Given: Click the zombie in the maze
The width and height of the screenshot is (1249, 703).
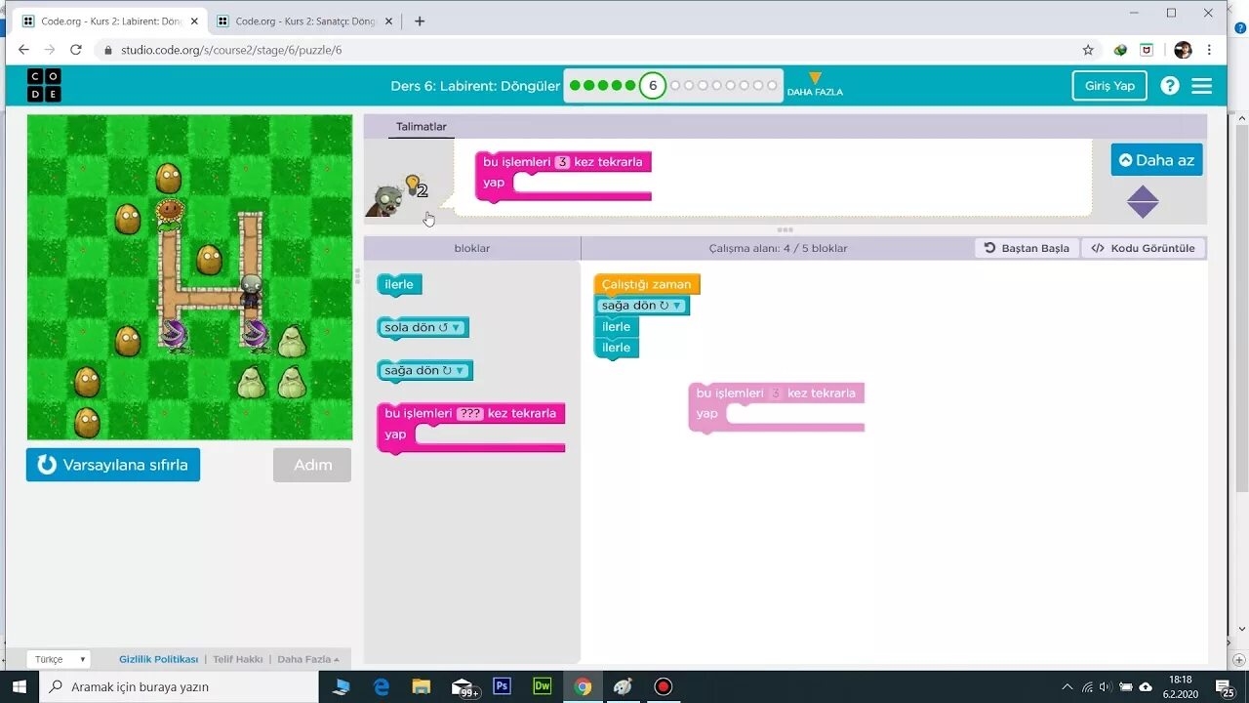Looking at the screenshot, I should pyautogui.click(x=251, y=292).
